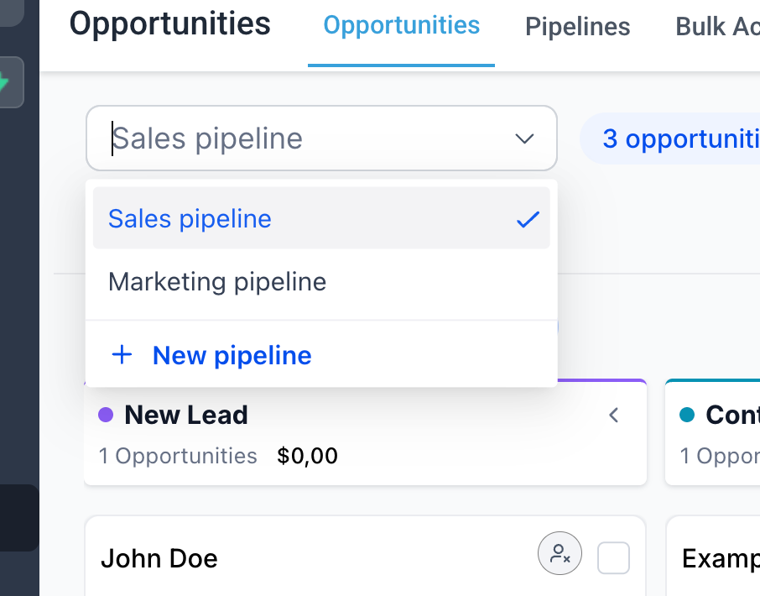
Task: Open the Example opportunity card in second column
Action: (x=713, y=557)
